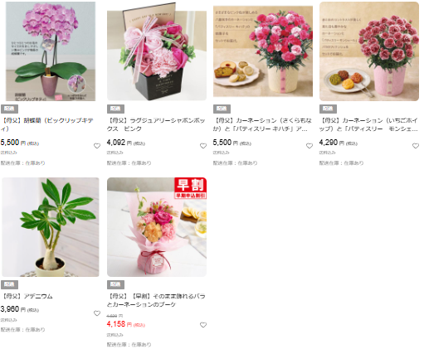Screen dimensions: 424x354
Task: Click gray badge icon under orchid image
Action: click(x=9, y=109)
